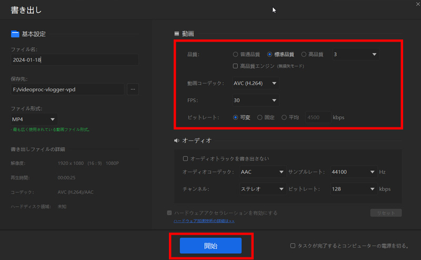Click the browse folder ellipsis button
421x260 pixels.
coord(133,89)
